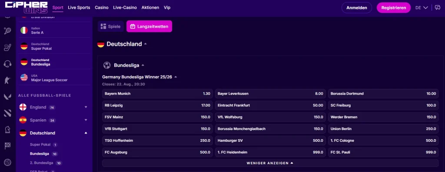Collapse the Deutschland main heading

[145, 44]
